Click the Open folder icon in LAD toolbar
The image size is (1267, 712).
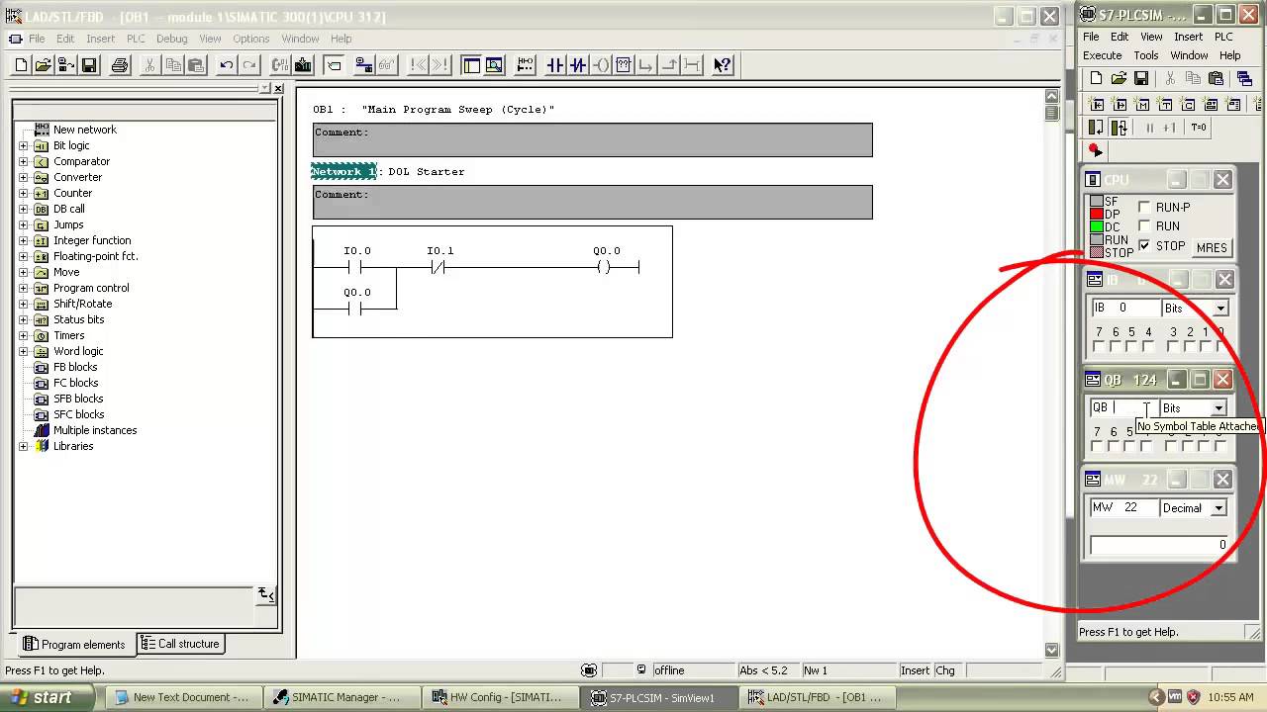coord(44,65)
